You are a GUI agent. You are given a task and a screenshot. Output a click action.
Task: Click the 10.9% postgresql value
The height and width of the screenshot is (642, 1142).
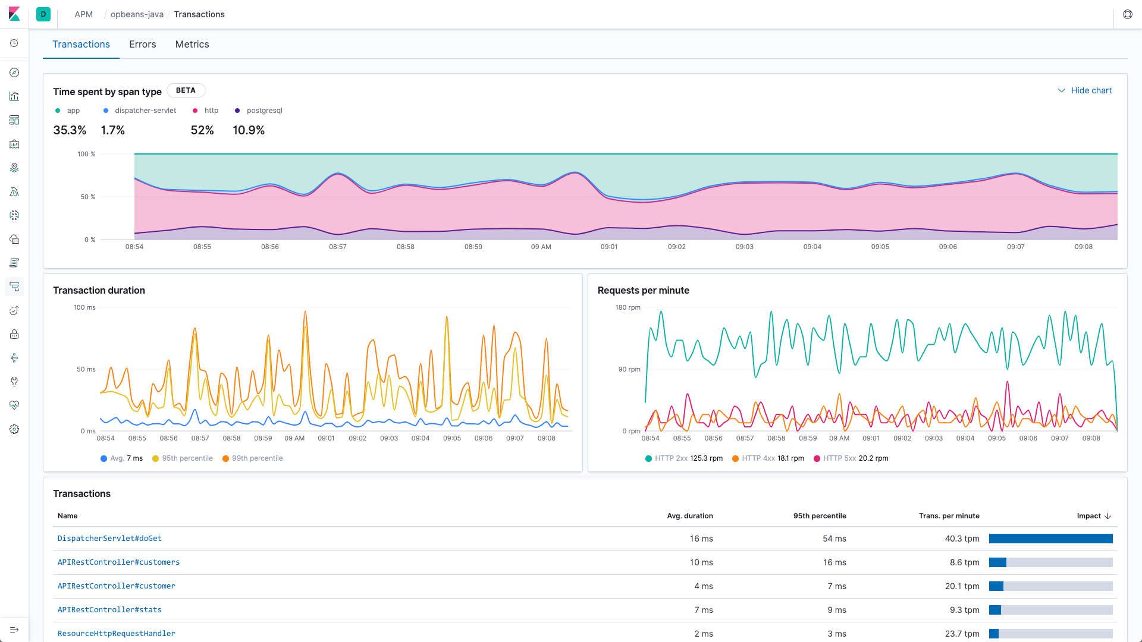click(249, 130)
